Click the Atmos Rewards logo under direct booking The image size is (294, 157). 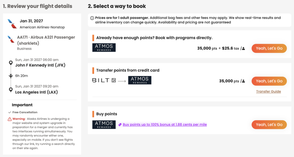pos(104,48)
